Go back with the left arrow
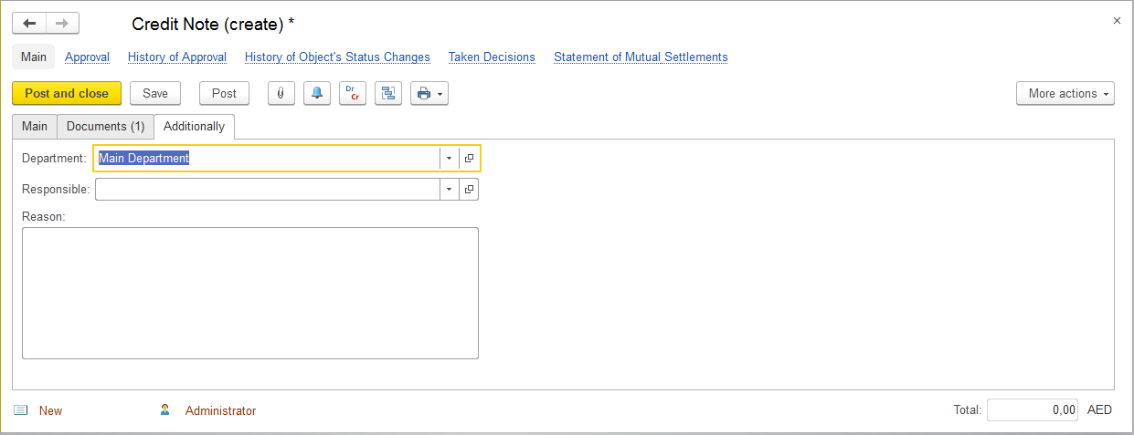Screen dimensions: 1134x435 (29, 24)
